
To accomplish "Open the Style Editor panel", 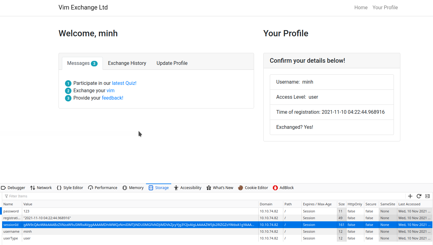I will pyautogui.click(x=70, y=188).
